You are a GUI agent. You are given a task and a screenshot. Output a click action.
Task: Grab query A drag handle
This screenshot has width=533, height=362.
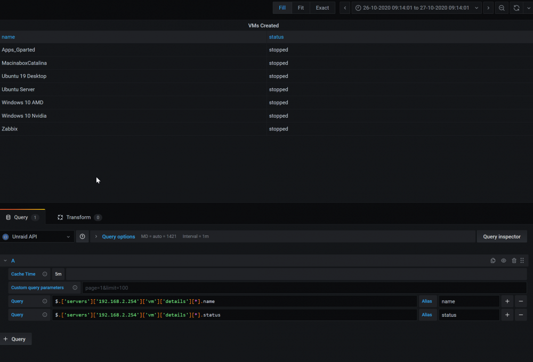pos(522,261)
